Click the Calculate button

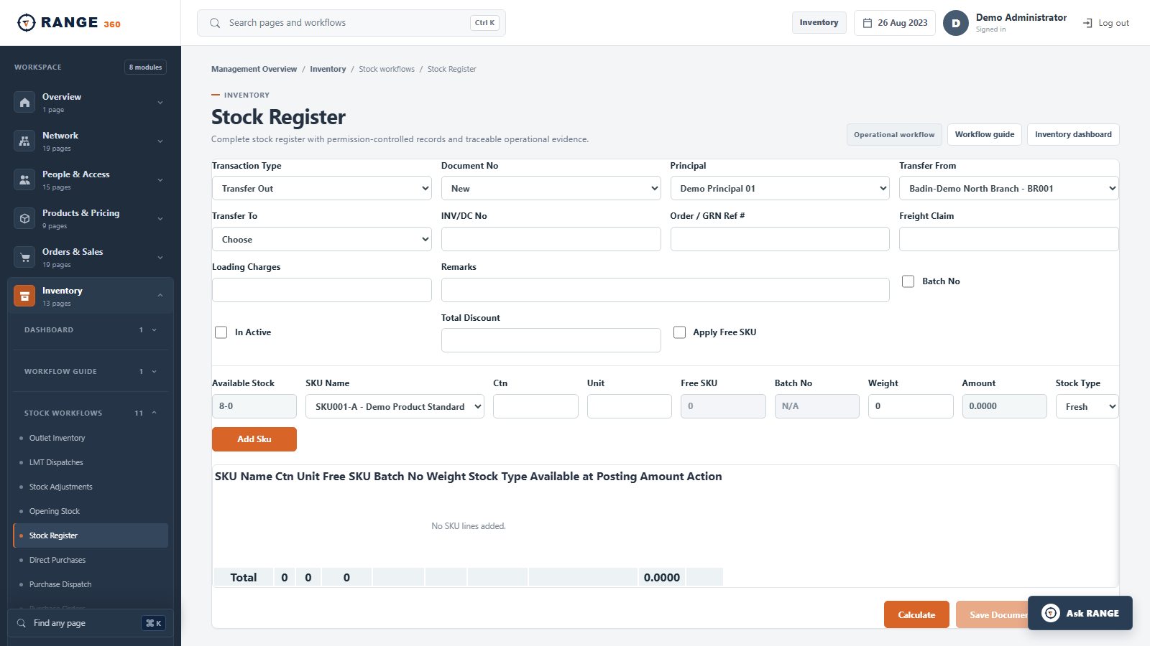click(916, 614)
